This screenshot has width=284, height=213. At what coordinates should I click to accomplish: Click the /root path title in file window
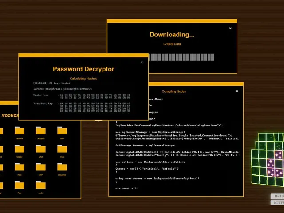[10, 115]
